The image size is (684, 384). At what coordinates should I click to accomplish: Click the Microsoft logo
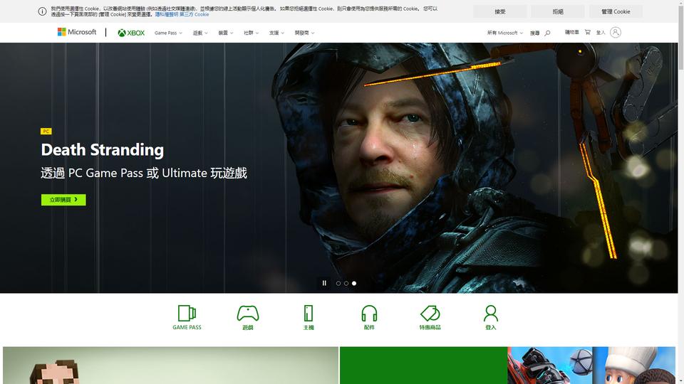tap(77, 32)
